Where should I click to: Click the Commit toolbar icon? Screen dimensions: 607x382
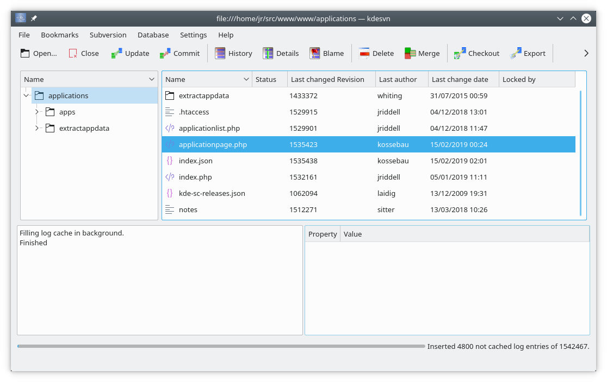tap(165, 53)
